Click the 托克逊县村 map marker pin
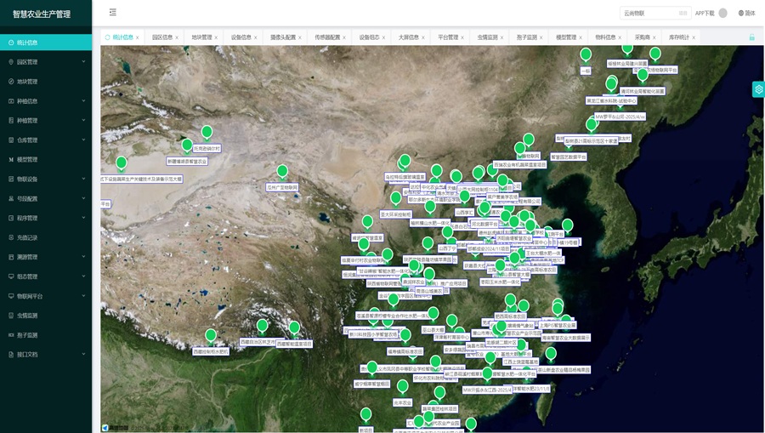 207,132
